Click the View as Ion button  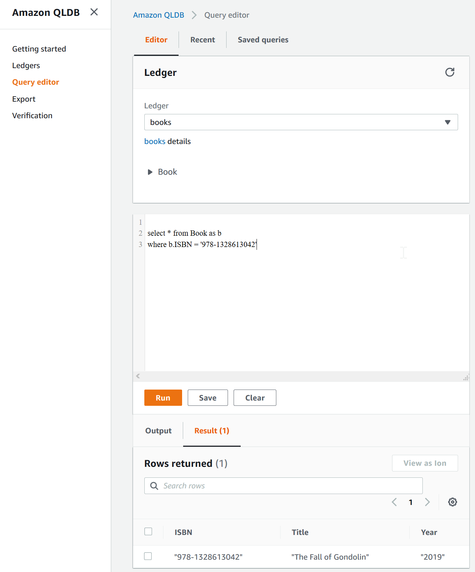[x=425, y=463]
